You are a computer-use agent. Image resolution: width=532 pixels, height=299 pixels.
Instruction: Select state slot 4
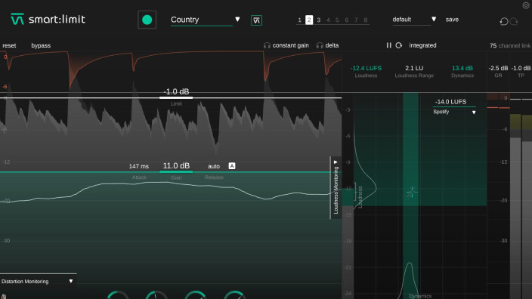328,20
